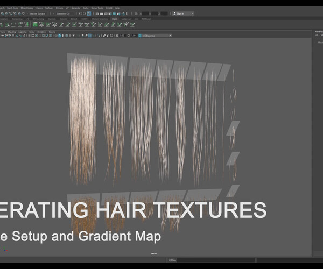Viewport: 323px width, 269px height.
Task: Click the No Live Surface field
Action: point(38,13)
